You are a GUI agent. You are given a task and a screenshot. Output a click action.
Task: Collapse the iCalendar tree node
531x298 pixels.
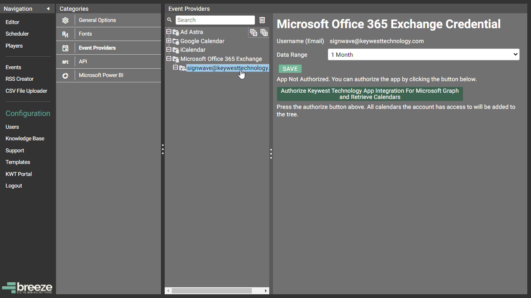click(169, 50)
